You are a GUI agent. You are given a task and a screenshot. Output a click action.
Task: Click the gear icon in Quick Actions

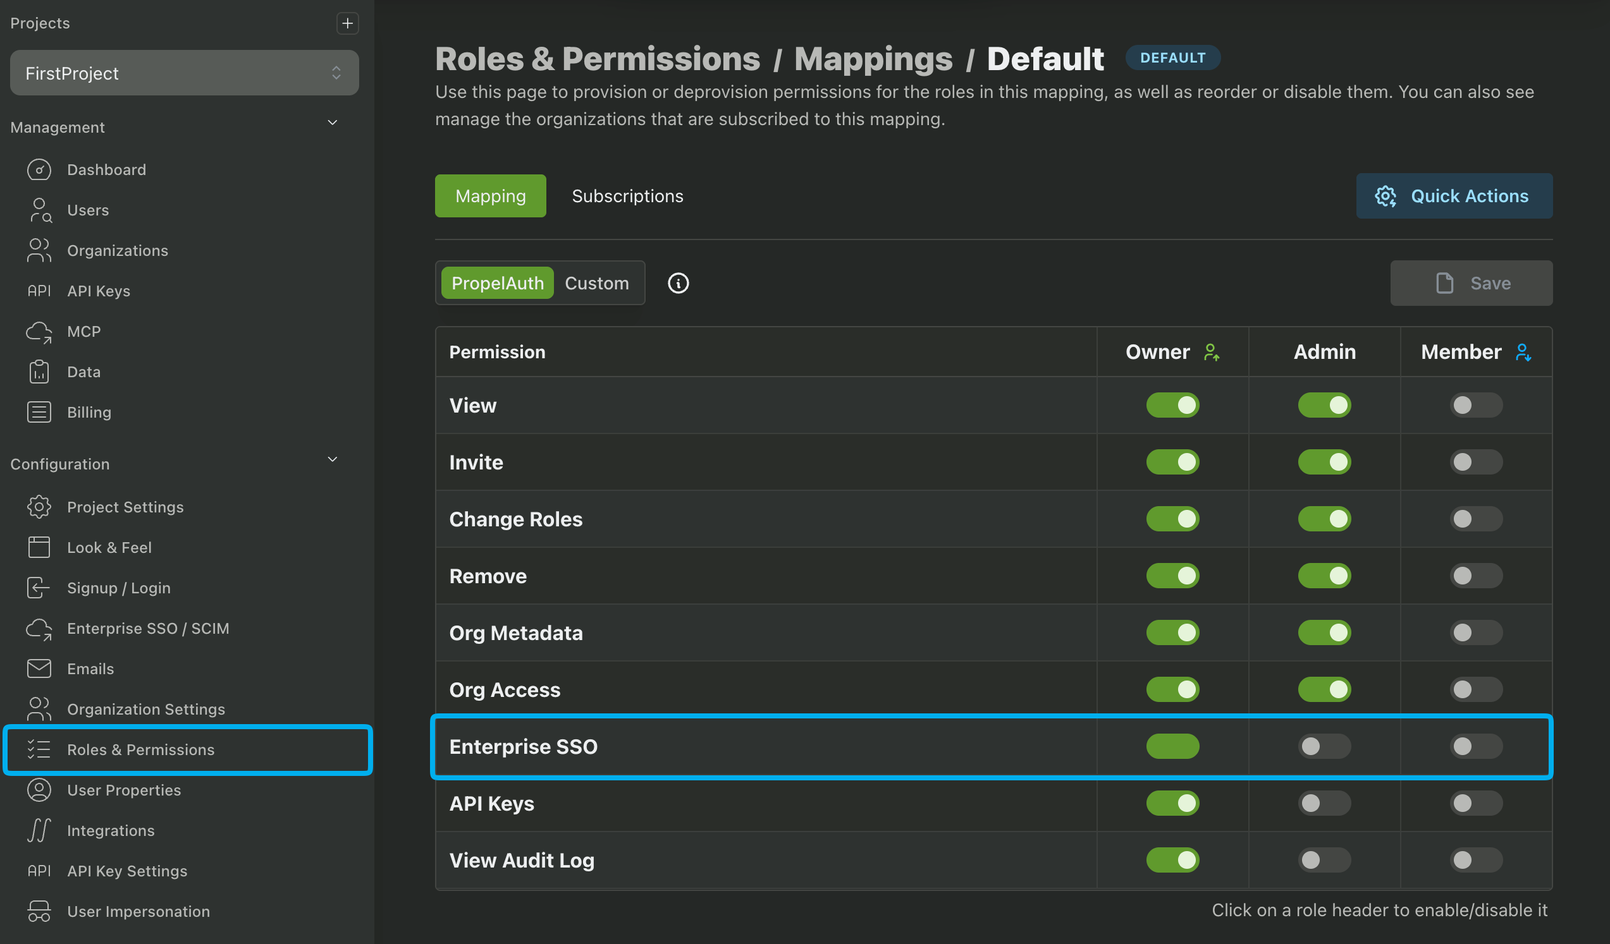coord(1385,197)
